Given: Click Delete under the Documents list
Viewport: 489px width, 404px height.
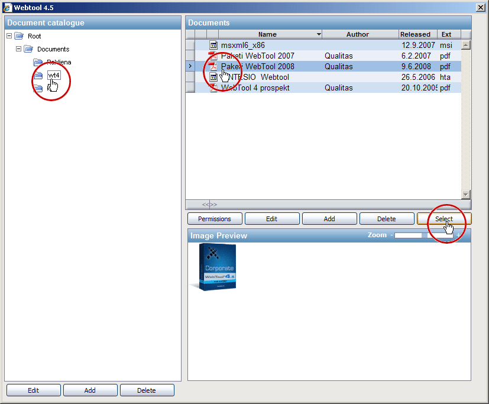Looking at the screenshot, I should pyautogui.click(x=386, y=219).
